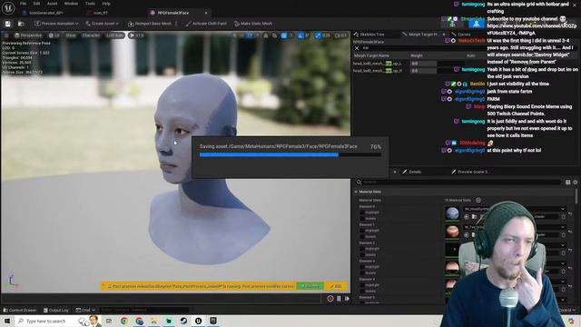Open the Show viewport menu
Screen dimensions: 581x327
click(x=71, y=35)
